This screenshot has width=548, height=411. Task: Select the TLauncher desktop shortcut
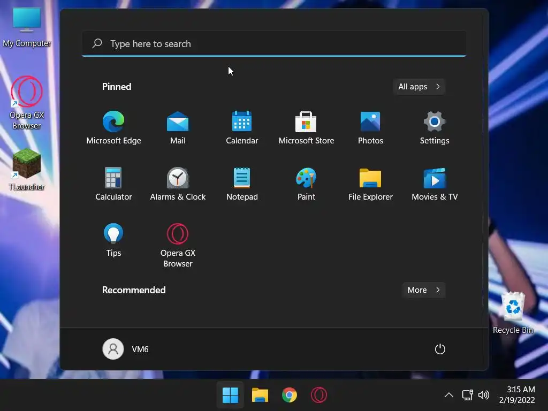27,170
